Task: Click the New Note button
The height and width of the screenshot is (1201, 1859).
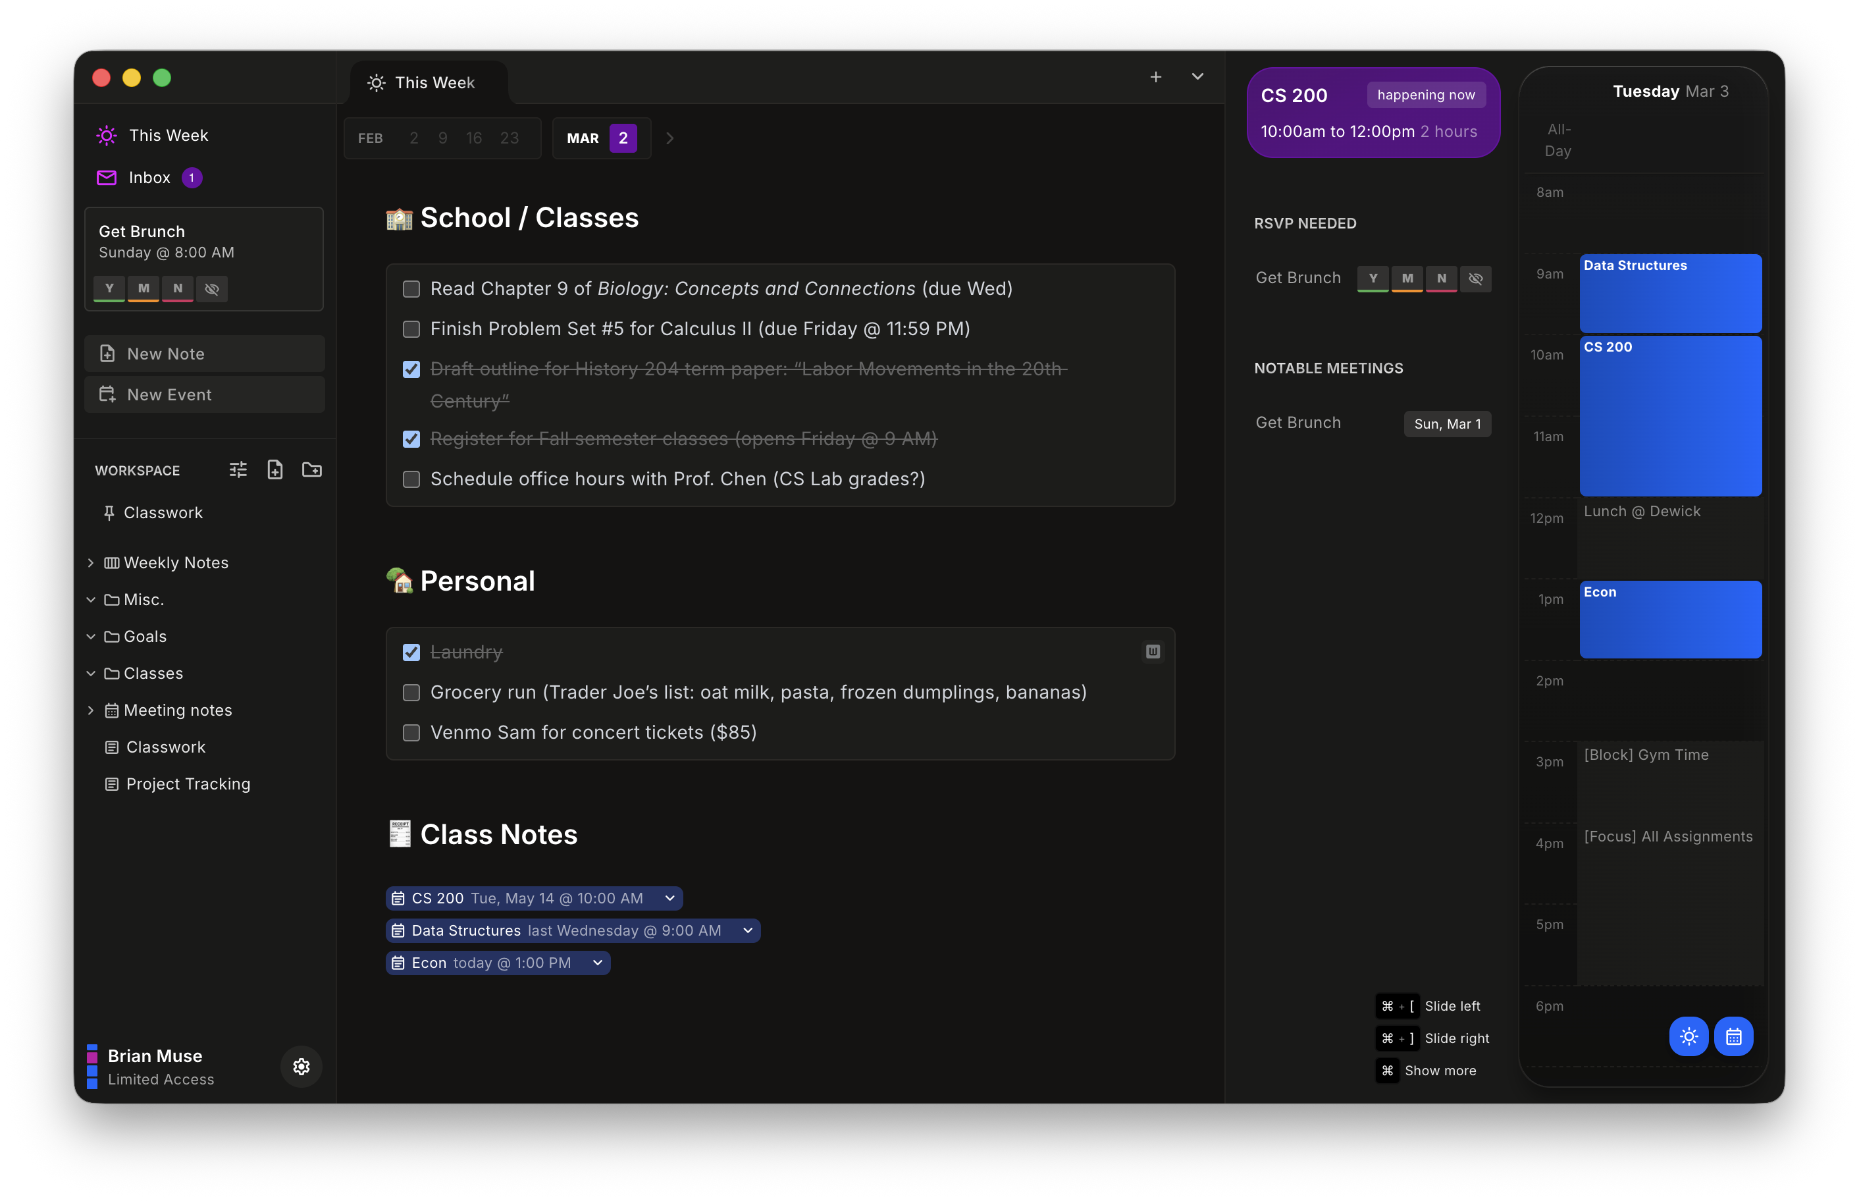Action: coord(204,354)
